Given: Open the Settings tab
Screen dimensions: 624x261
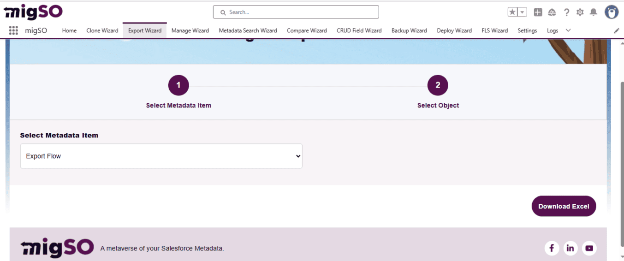Looking at the screenshot, I should click(527, 30).
